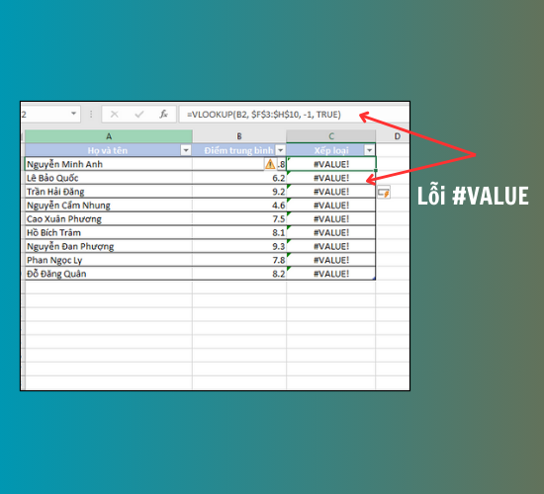Open the Họ và tên filter dropdown
This screenshot has width=544, height=494.
click(186, 150)
